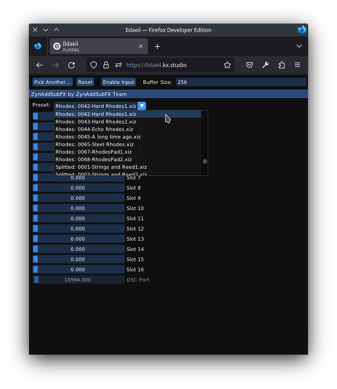Bookmark this page with the star icon
The image size is (337, 389).
click(x=227, y=65)
